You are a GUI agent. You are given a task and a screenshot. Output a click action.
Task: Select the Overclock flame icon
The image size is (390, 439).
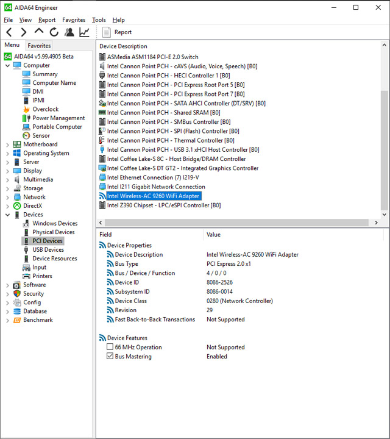[x=26, y=109]
